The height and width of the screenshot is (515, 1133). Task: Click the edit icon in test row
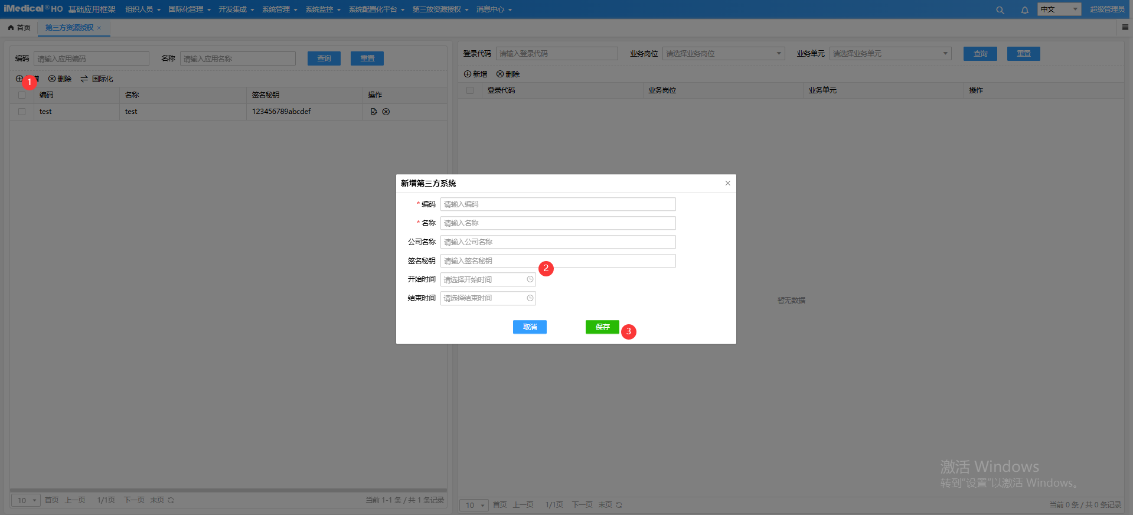[x=373, y=112]
